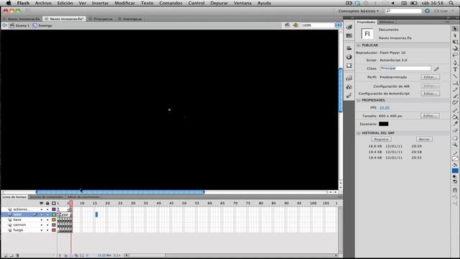Select the Zoom magnifier tool
The height and width of the screenshot is (259, 460).
click(455, 145)
